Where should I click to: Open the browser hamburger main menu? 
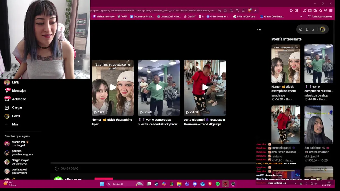pos(331,11)
